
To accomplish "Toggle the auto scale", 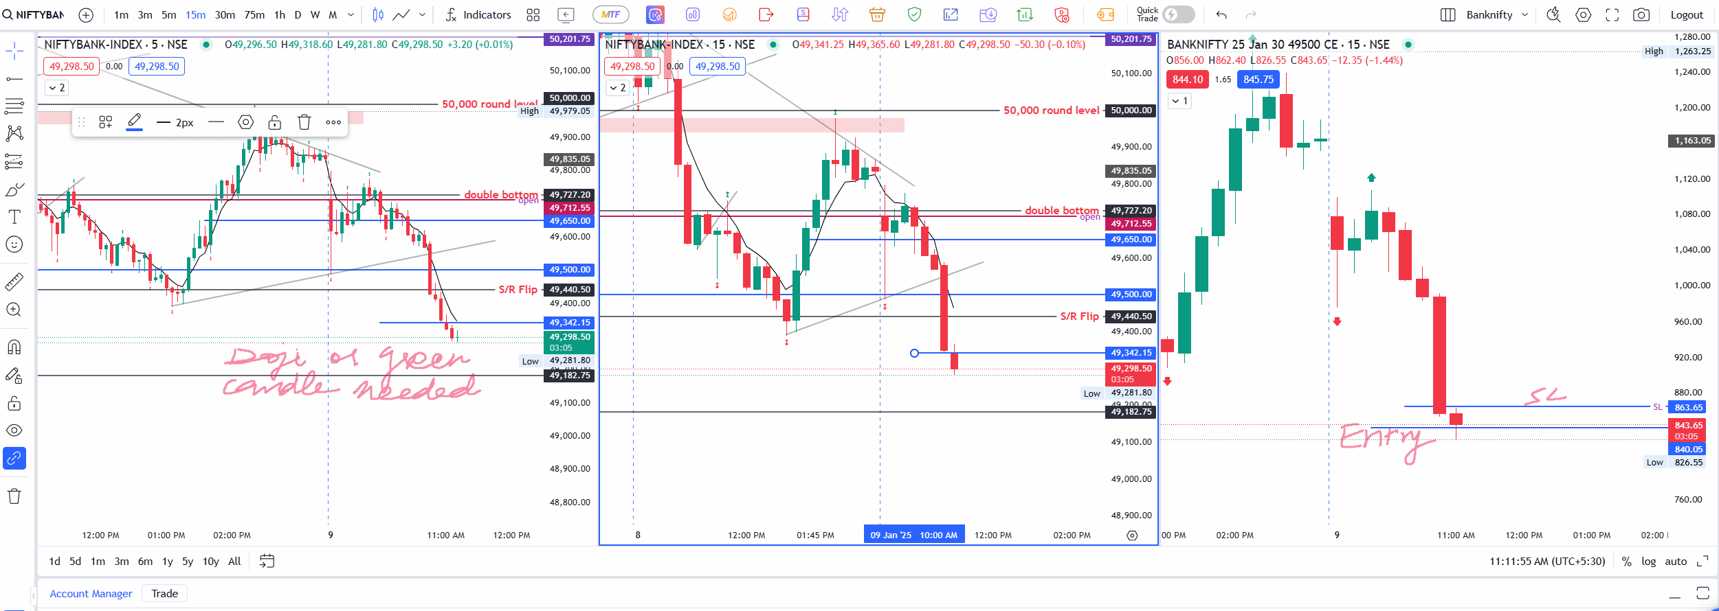I will click(x=1676, y=562).
